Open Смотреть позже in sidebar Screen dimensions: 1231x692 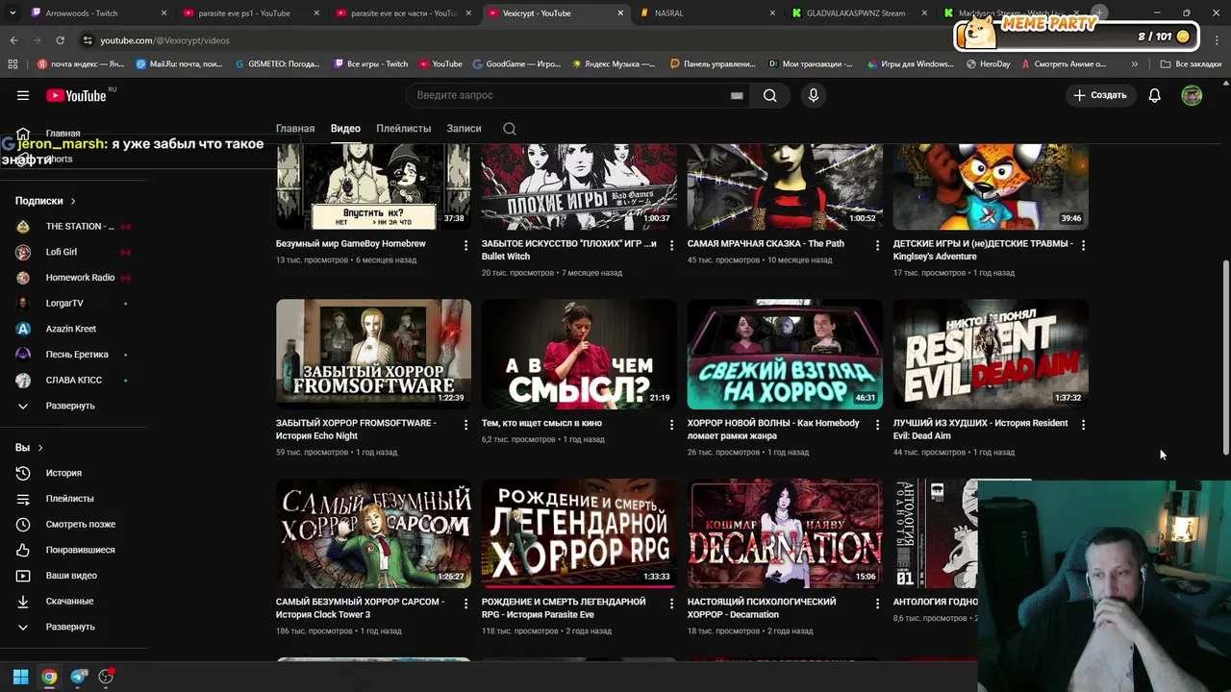pyautogui.click(x=81, y=524)
